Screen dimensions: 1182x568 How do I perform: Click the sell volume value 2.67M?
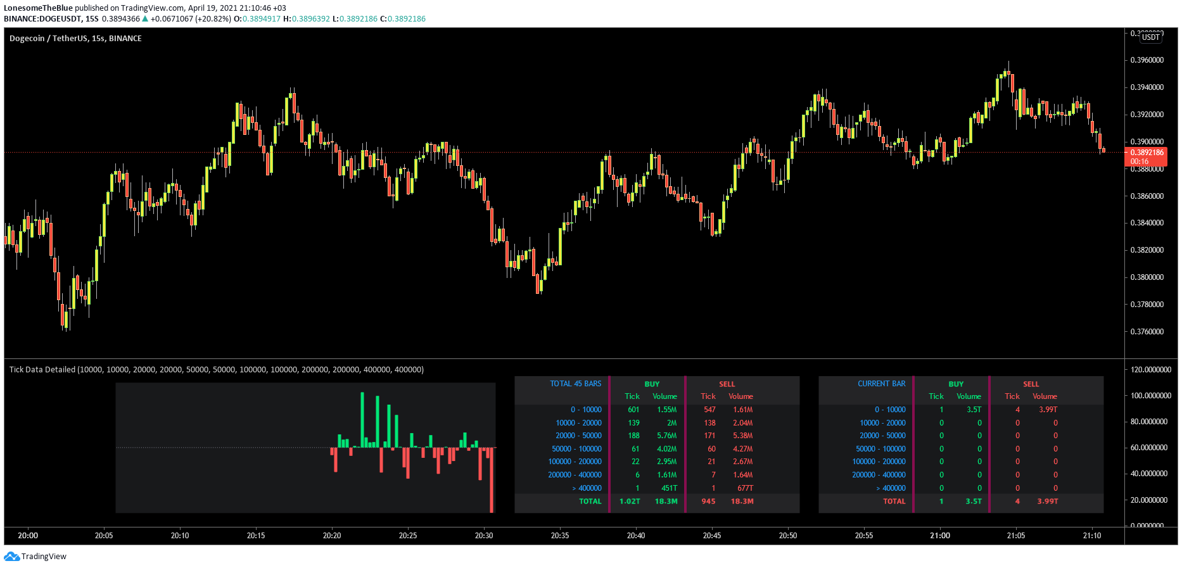pyautogui.click(x=743, y=462)
